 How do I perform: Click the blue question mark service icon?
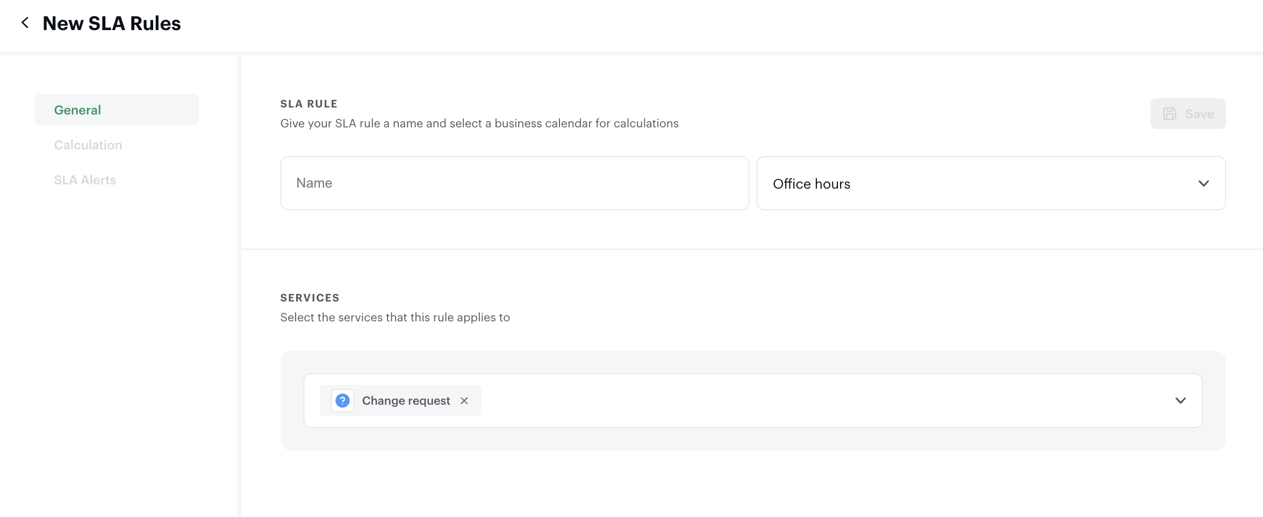[x=342, y=400]
